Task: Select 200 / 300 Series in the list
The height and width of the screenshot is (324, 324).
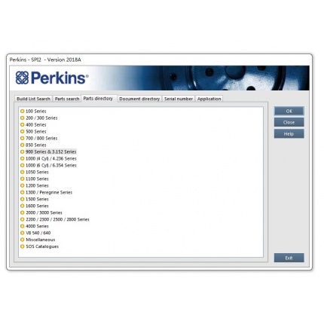Action: pyautogui.click(x=41, y=118)
